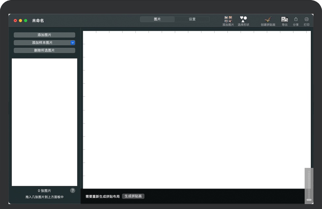Open the 选择形状 shape picker icon

[x=243, y=19]
